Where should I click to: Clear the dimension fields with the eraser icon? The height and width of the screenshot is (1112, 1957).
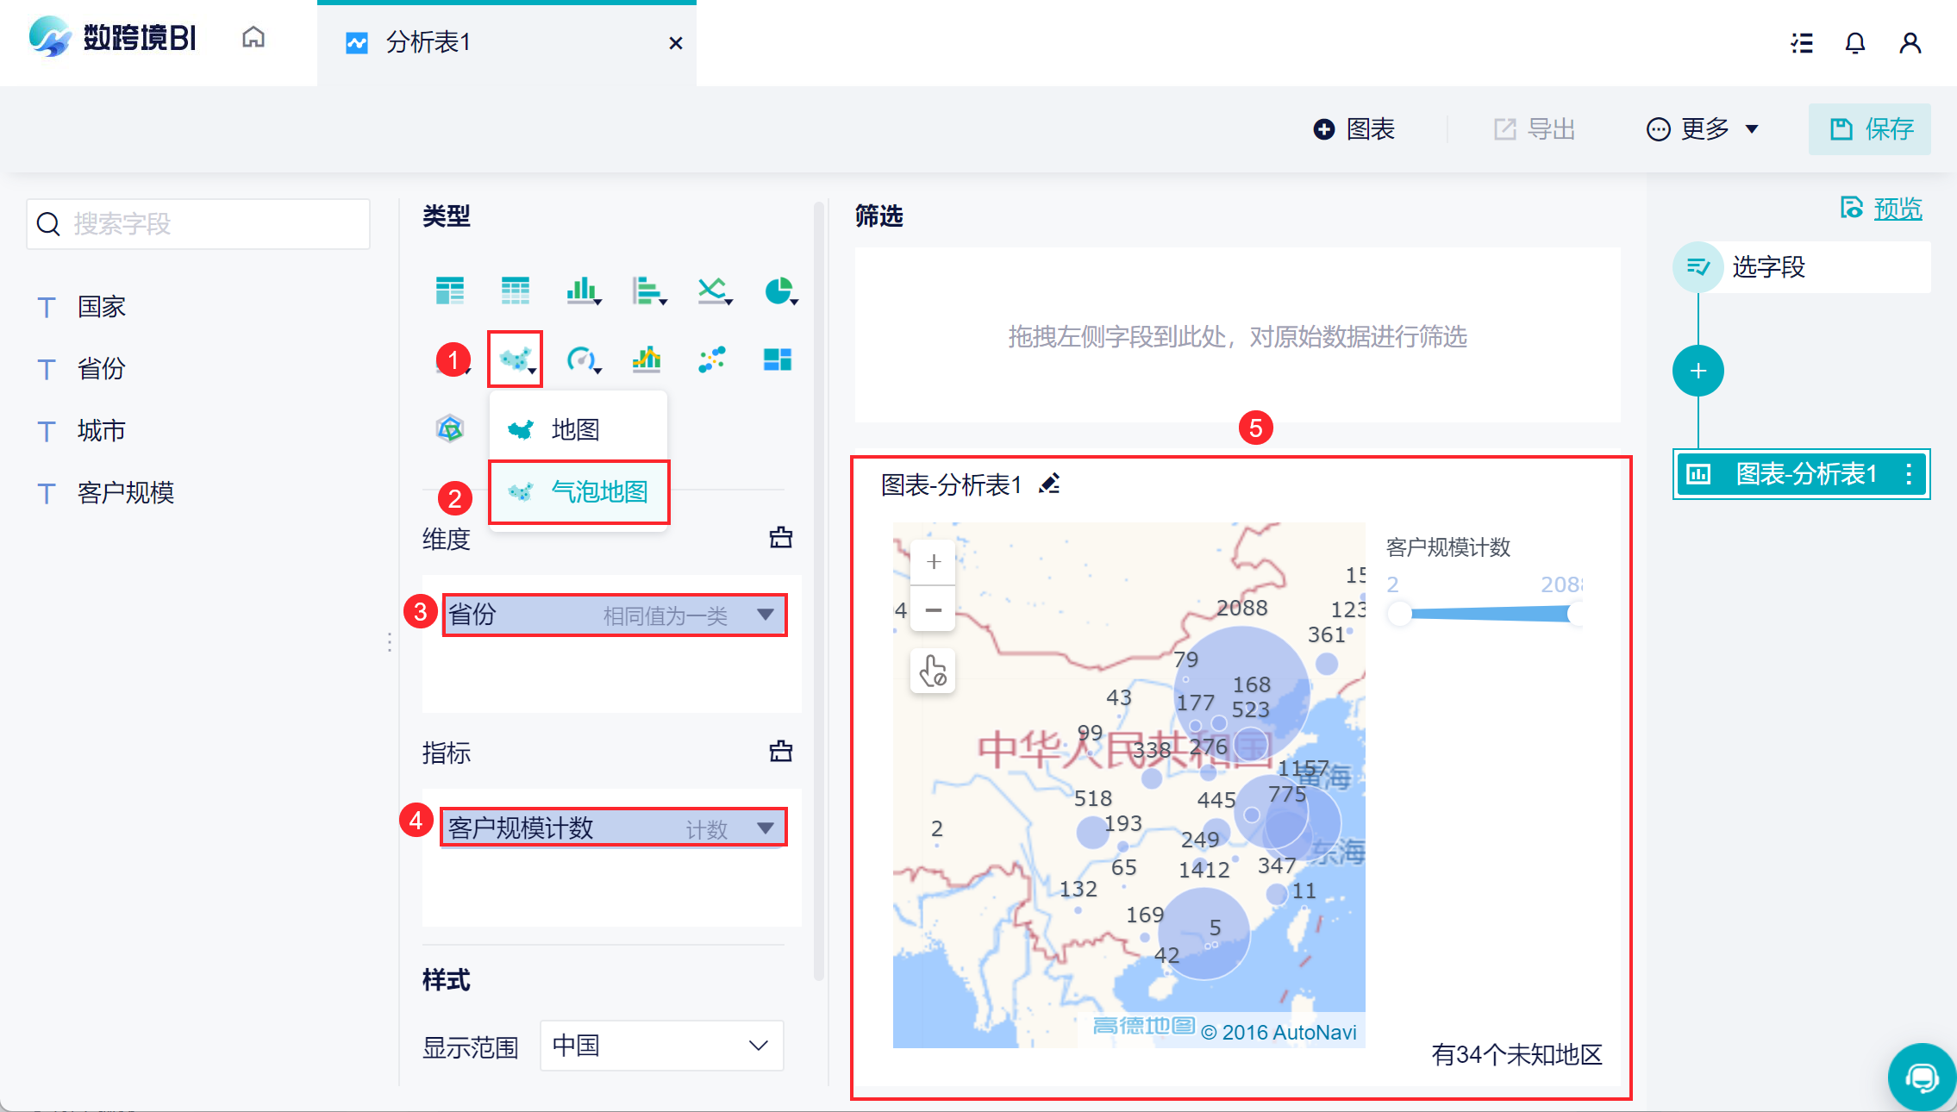(x=780, y=538)
